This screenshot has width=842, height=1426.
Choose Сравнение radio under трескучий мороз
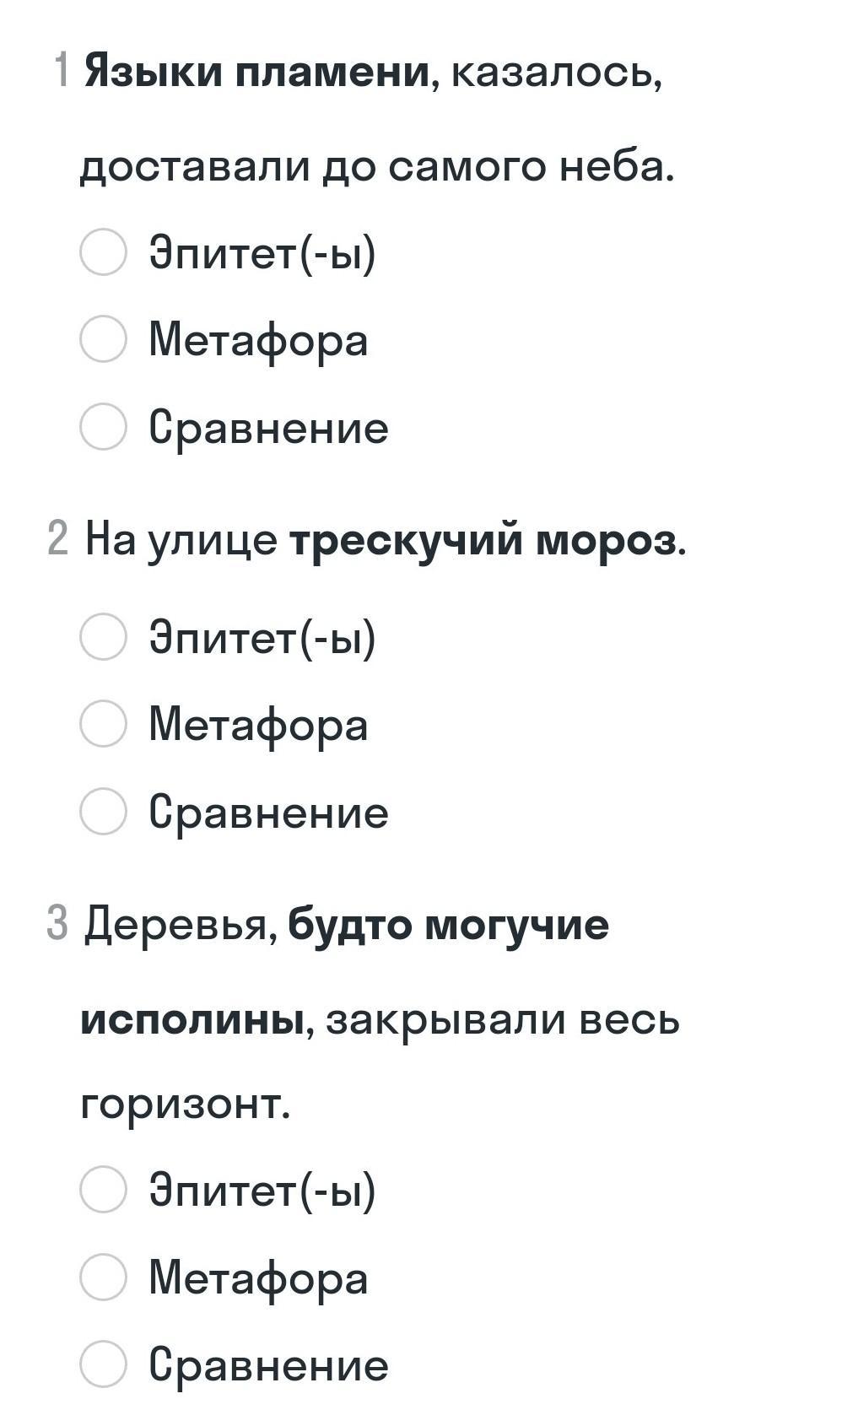(103, 811)
